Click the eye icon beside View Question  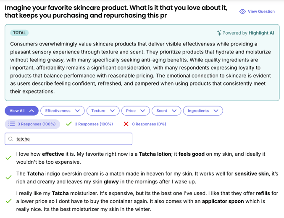coord(242,12)
